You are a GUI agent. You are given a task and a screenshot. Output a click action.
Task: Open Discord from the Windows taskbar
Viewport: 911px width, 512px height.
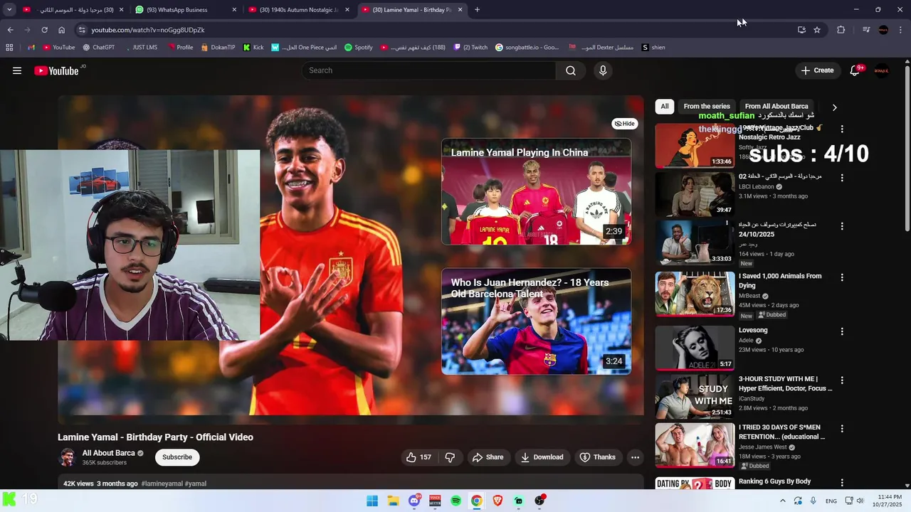click(414, 501)
